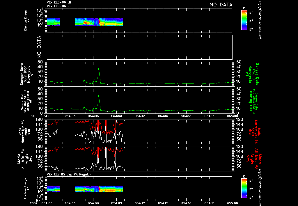Click '054:12' on the bottom time axis
This screenshot has width=298, height=206.
[x=140, y=203]
